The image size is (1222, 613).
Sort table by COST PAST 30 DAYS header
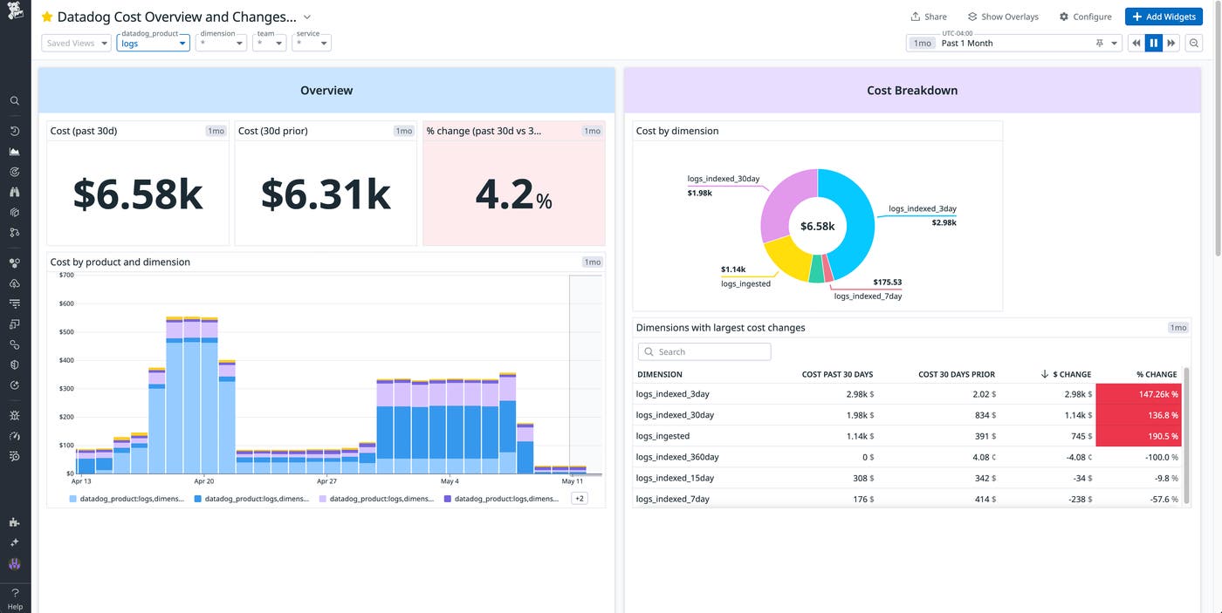(836, 374)
